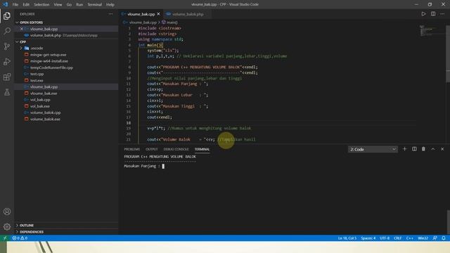Image resolution: width=450 pixels, height=253 pixels.
Task: Expand the Dependencies section
Action: (32, 232)
